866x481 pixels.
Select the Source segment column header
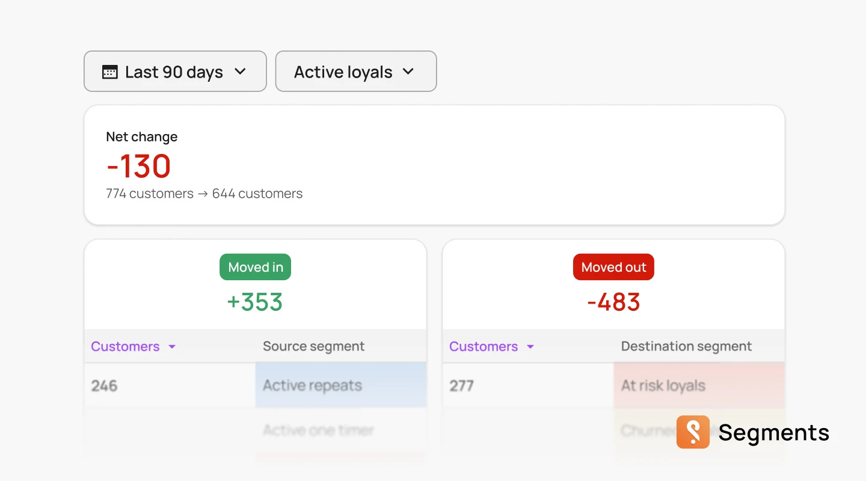[x=313, y=346]
